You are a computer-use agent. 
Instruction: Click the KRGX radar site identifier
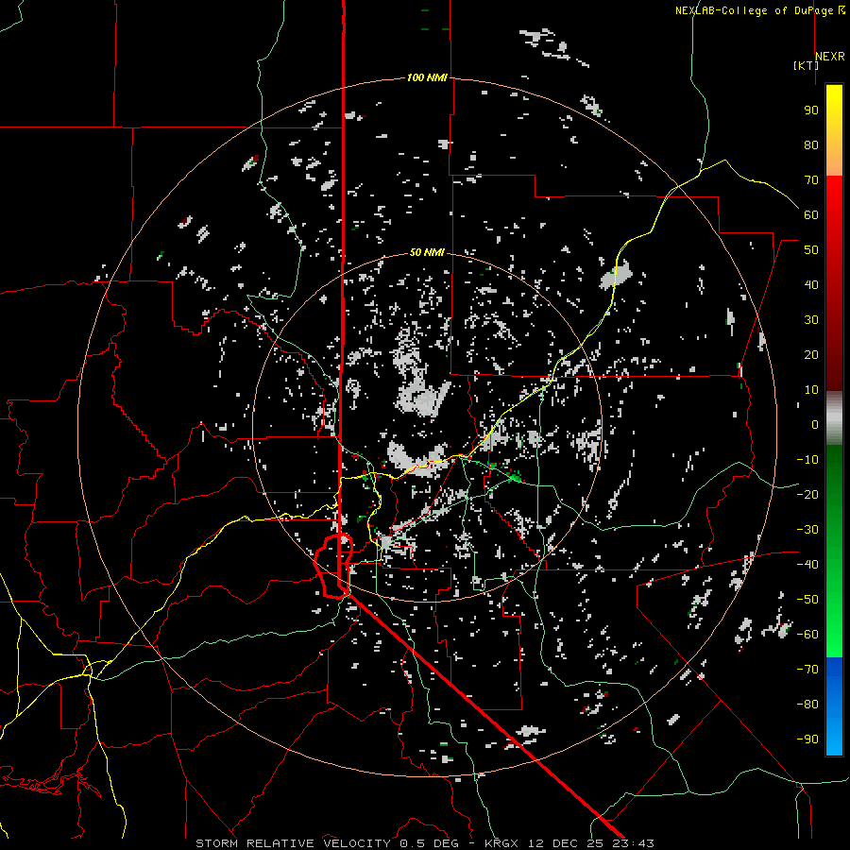point(501,843)
